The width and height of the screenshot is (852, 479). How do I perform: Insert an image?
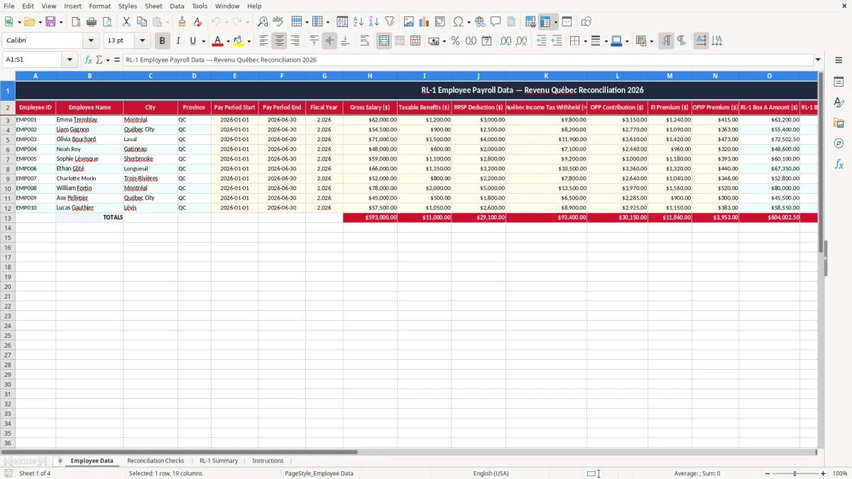408,22
